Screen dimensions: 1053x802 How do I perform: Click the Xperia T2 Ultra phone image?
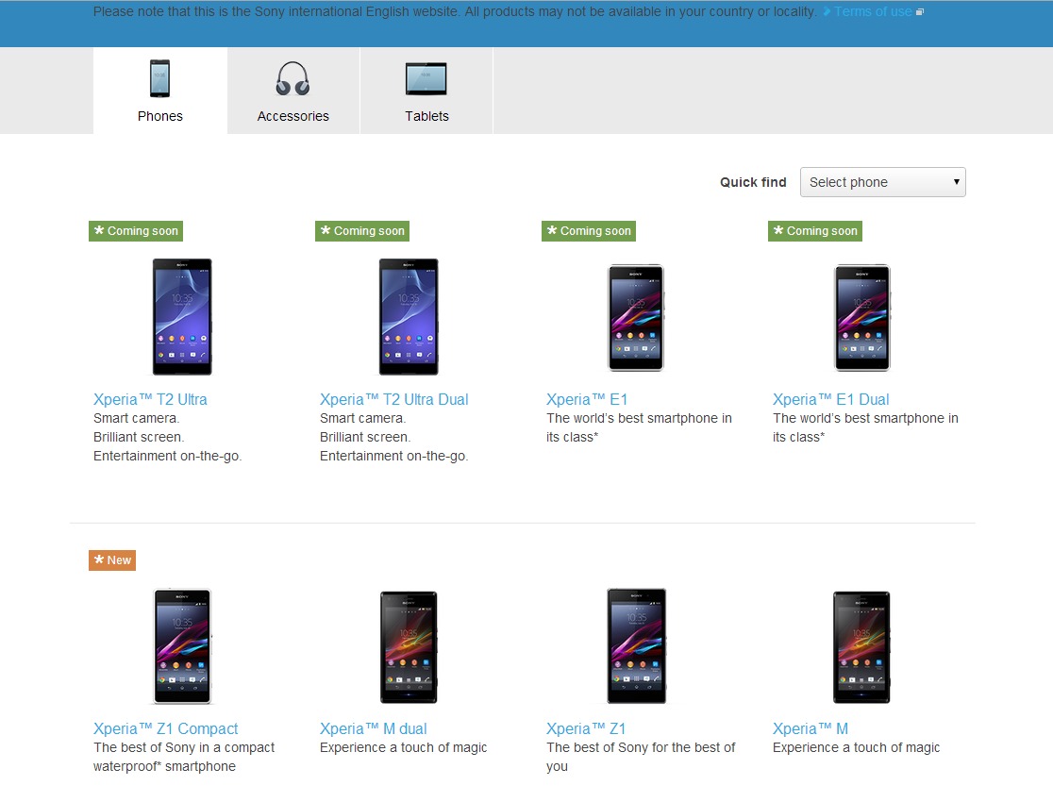[182, 316]
